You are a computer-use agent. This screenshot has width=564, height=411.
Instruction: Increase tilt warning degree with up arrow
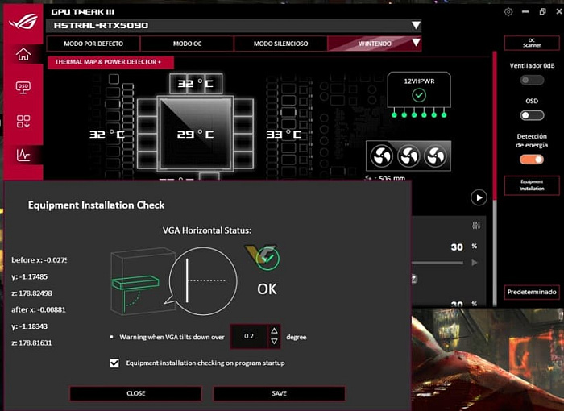click(x=274, y=330)
